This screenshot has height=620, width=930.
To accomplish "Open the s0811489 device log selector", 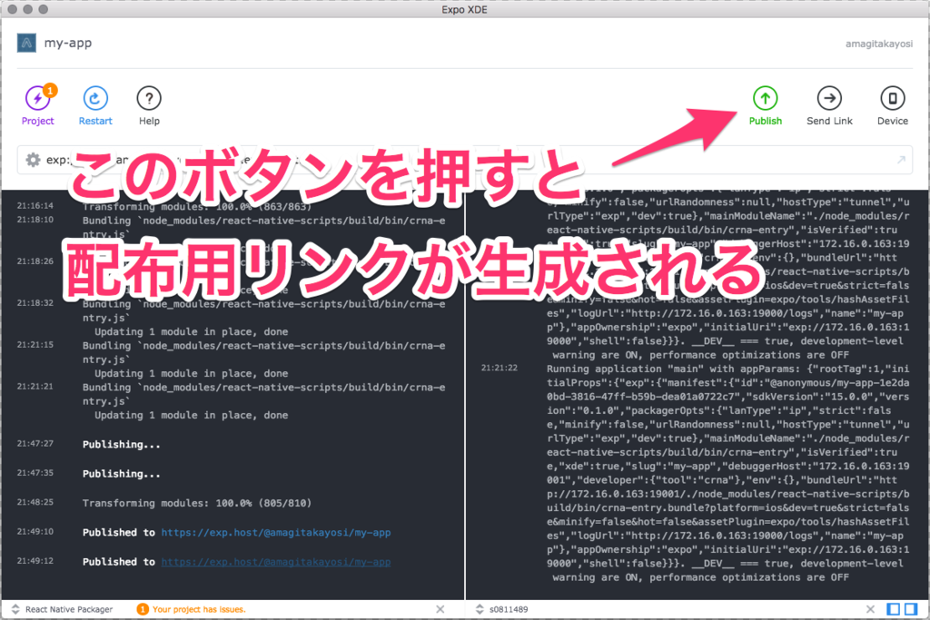I will click(x=501, y=609).
